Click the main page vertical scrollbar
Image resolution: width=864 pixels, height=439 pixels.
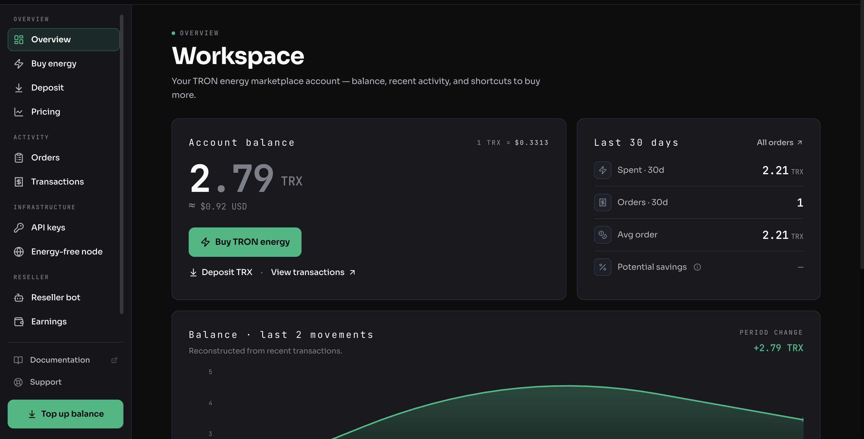862,134
